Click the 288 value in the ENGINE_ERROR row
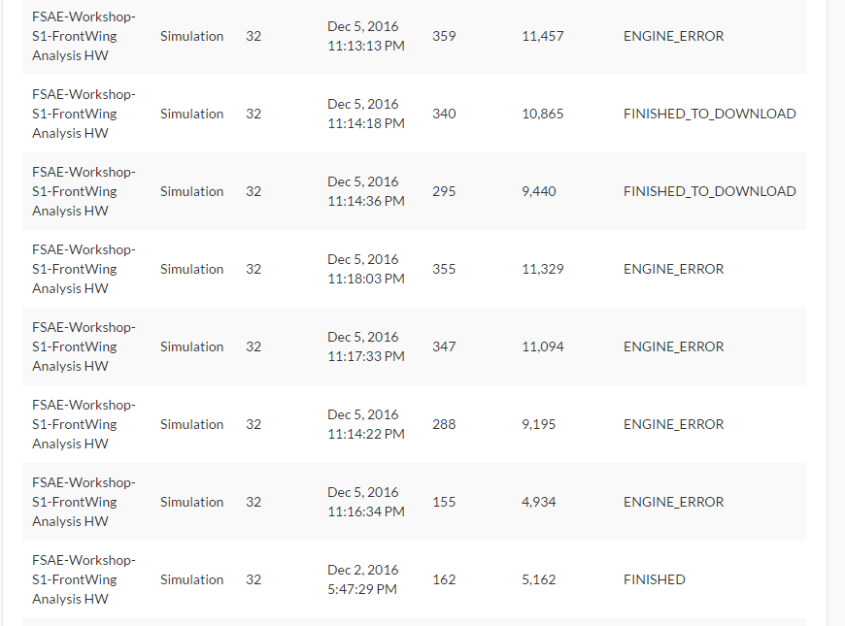The image size is (845, 626). [444, 424]
